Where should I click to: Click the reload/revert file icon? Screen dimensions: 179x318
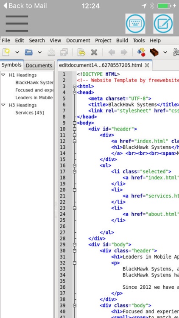[x=81, y=52]
